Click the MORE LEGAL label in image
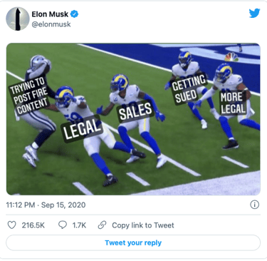The height and width of the screenshot is (261, 267). point(233,103)
